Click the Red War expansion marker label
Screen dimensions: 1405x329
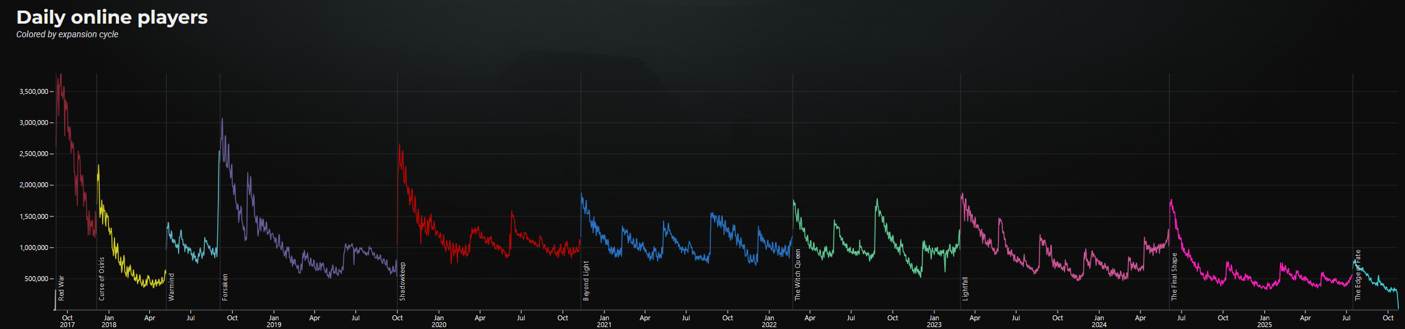coord(61,288)
